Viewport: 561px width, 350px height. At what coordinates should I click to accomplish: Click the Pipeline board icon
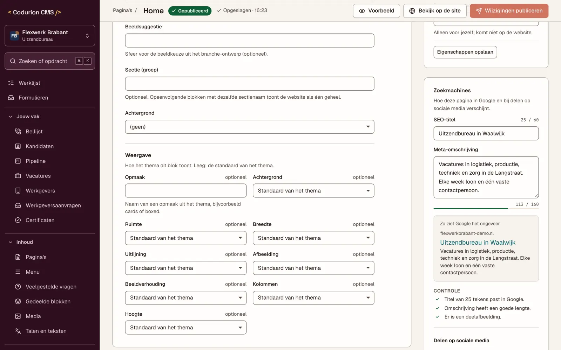18,161
